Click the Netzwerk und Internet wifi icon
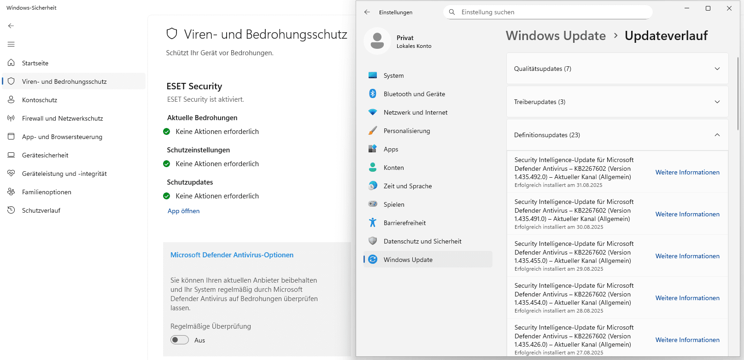744x360 pixels. (373, 112)
